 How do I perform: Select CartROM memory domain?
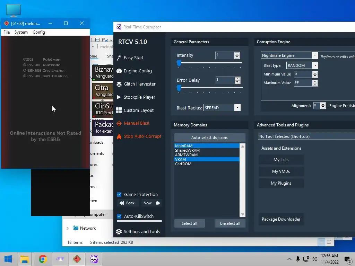click(x=207, y=164)
